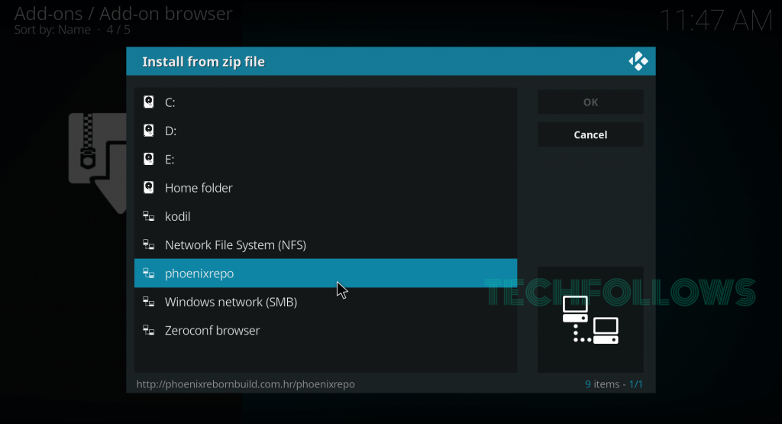
Task: Open Zeroconf browser entry
Action: click(x=325, y=330)
